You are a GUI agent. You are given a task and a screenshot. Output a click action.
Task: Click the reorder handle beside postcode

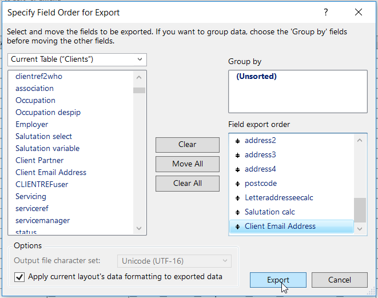pyautogui.click(x=237, y=184)
